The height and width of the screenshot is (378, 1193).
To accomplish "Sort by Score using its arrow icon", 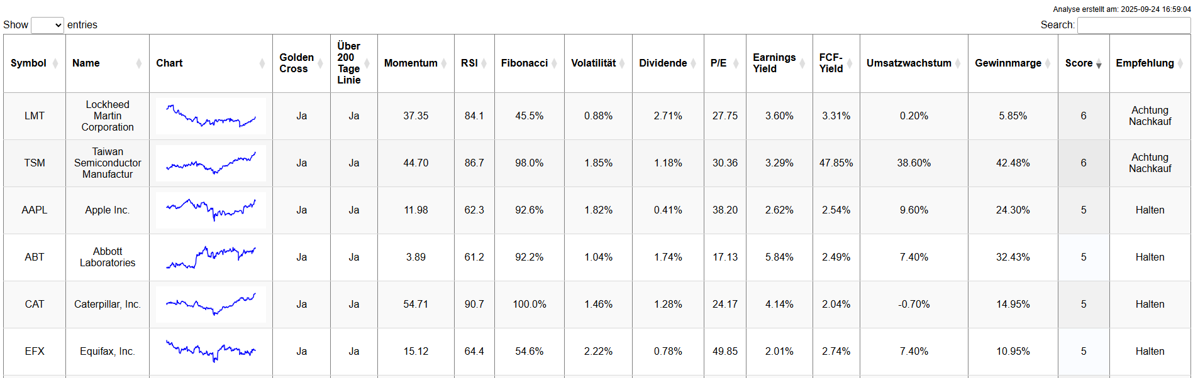I will [x=1099, y=63].
